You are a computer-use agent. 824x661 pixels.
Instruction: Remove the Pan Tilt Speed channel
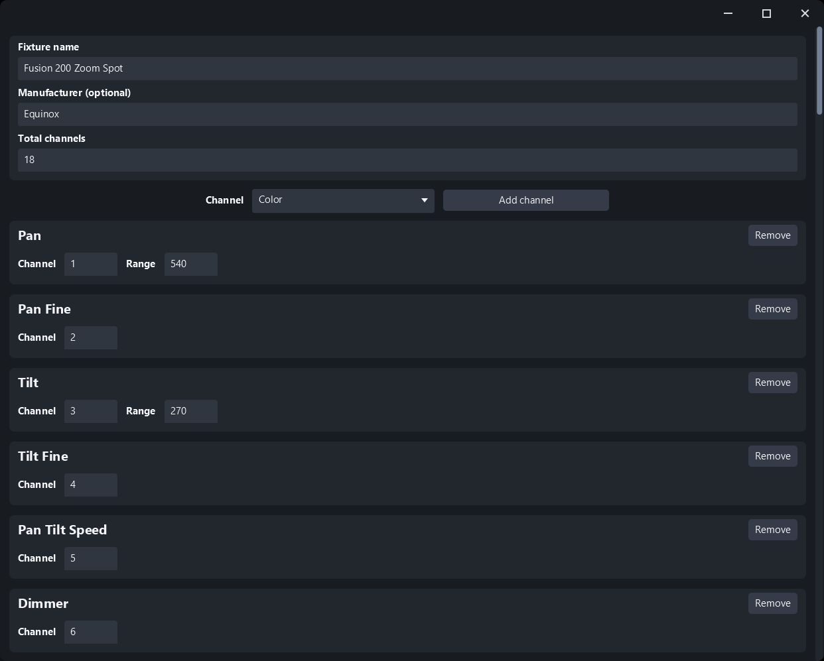click(773, 530)
